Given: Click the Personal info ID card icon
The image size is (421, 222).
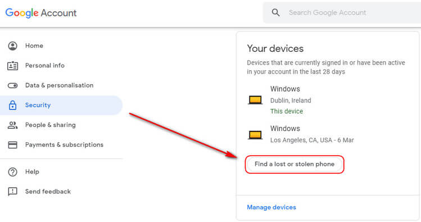Looking at the screenshot, I should click(12, 66).
